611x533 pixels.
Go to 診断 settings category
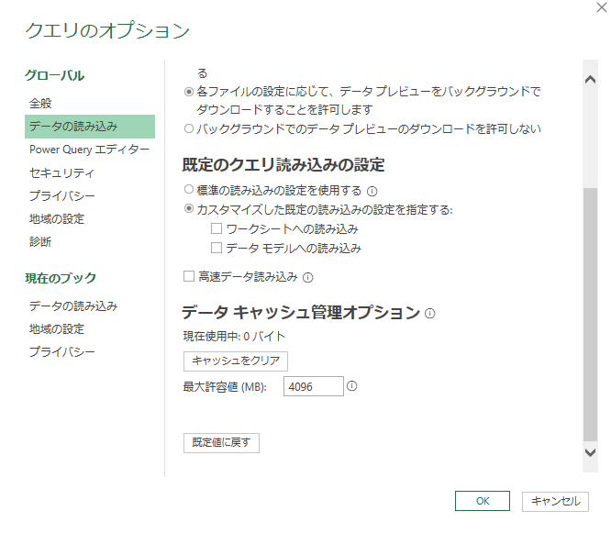tap(40, 242)
